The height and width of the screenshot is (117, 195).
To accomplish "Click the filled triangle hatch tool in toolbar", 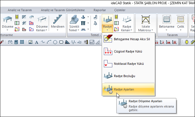I will [x=67, y=42].
